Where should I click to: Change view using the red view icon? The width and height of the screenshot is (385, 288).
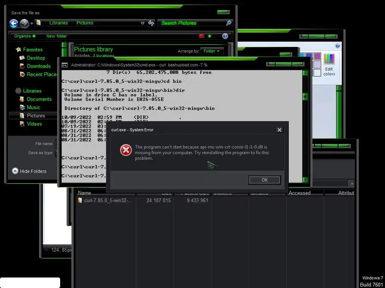point(202,36)
